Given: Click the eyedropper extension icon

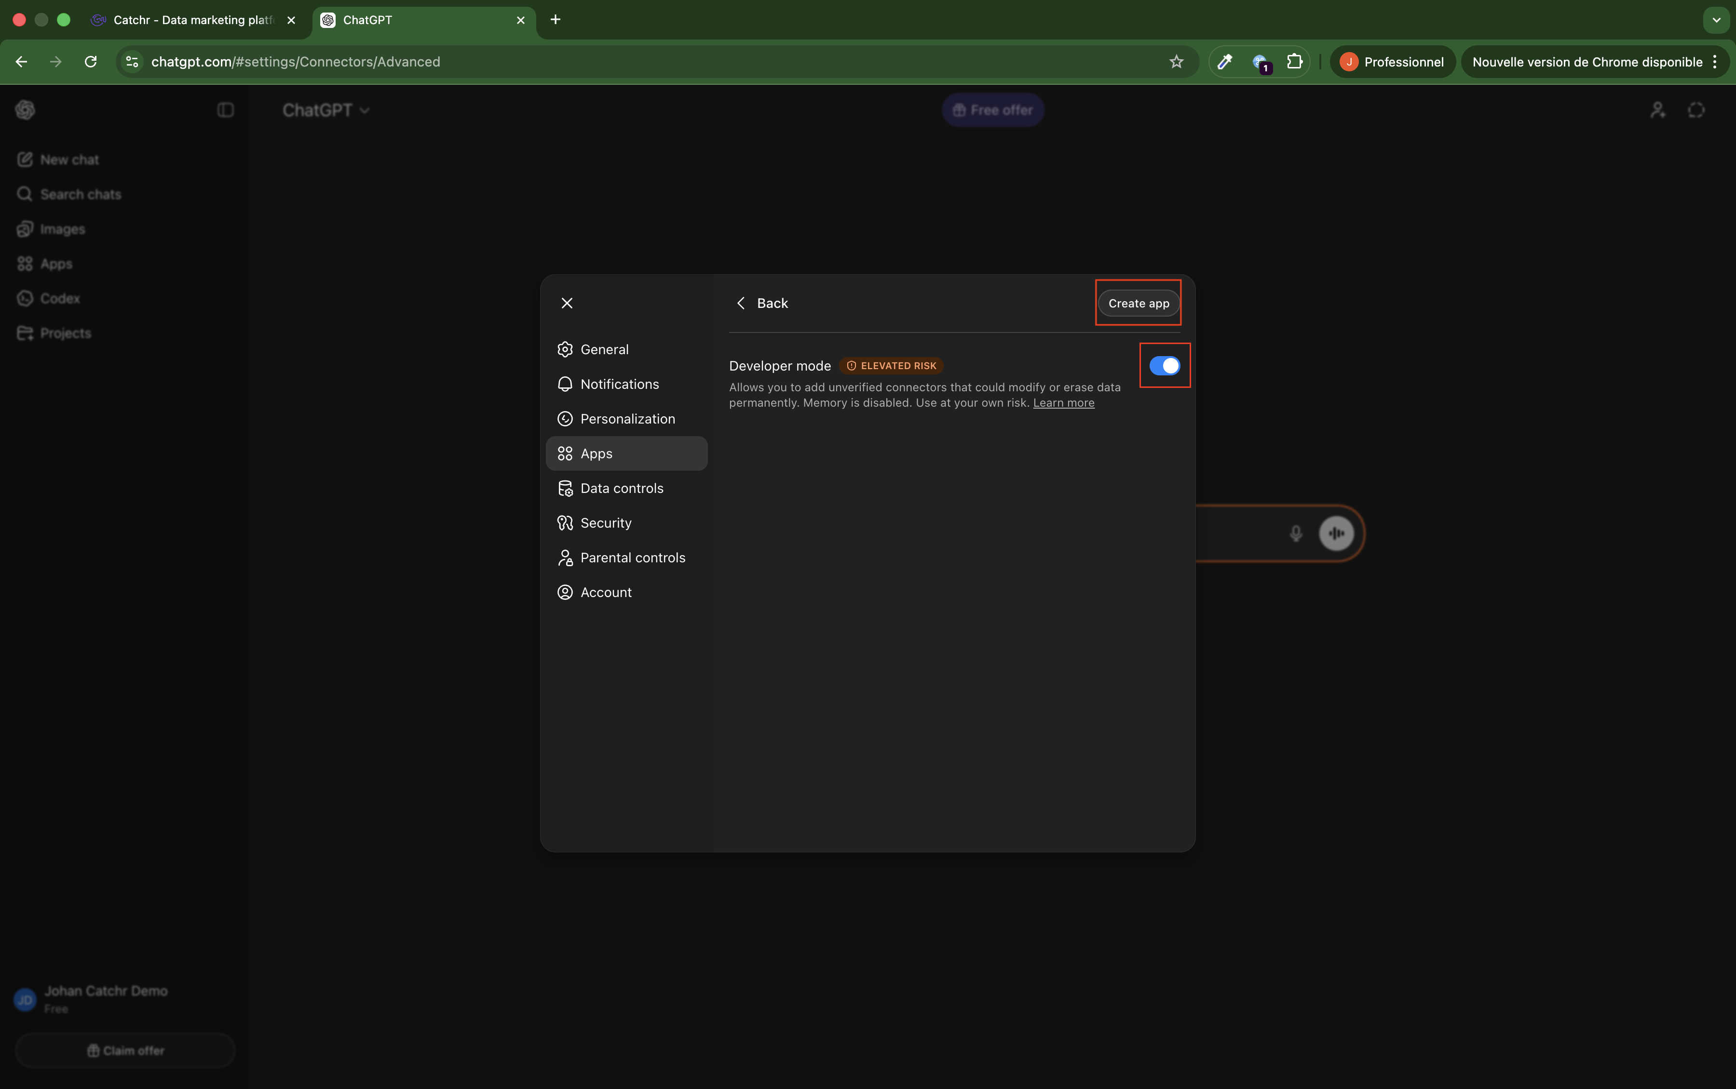Looking at the screenshot, I should [x=1224, y=62].
